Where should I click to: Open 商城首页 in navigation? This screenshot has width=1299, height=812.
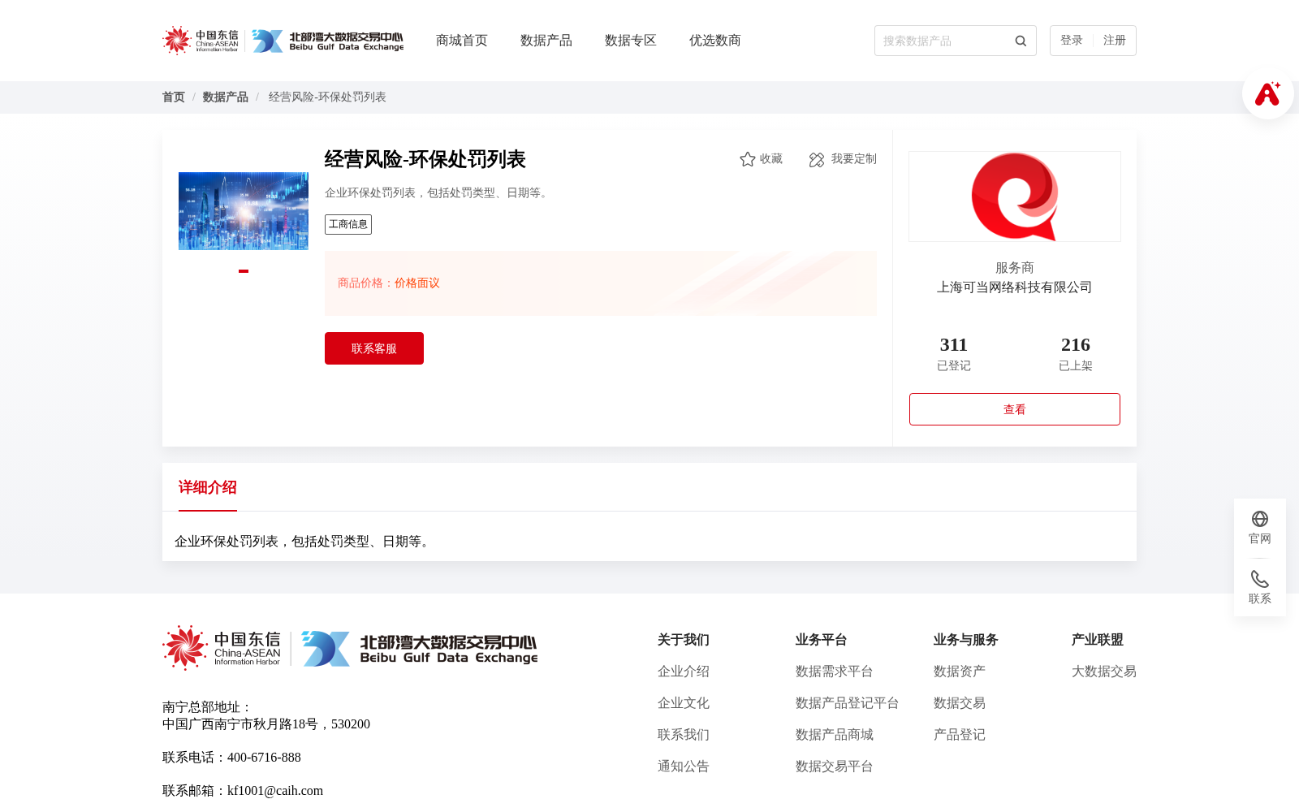tap(462, 41)
